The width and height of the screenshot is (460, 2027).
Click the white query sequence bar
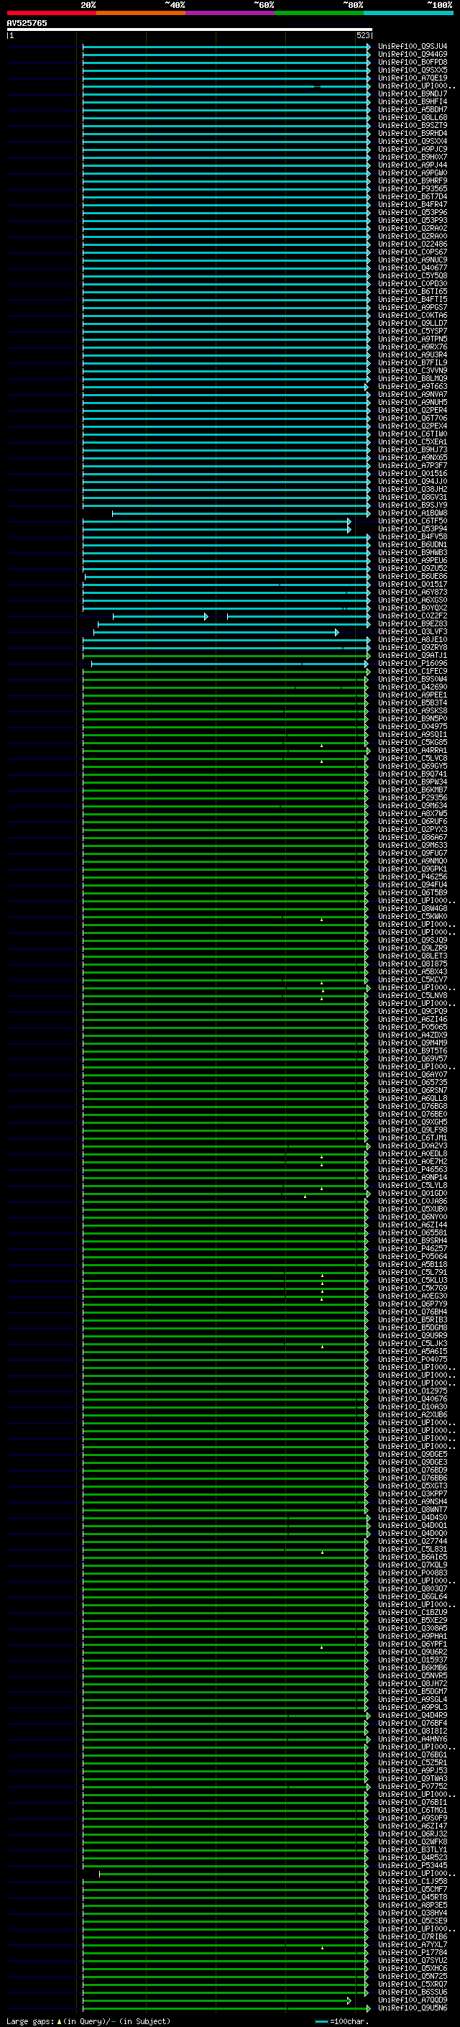point(190,29)
